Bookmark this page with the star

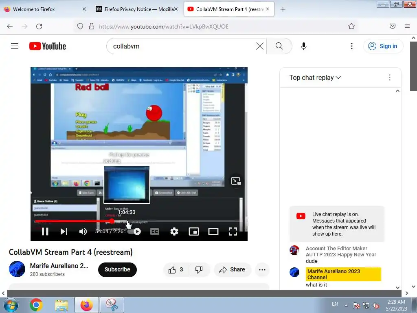[x=351, y=26]
